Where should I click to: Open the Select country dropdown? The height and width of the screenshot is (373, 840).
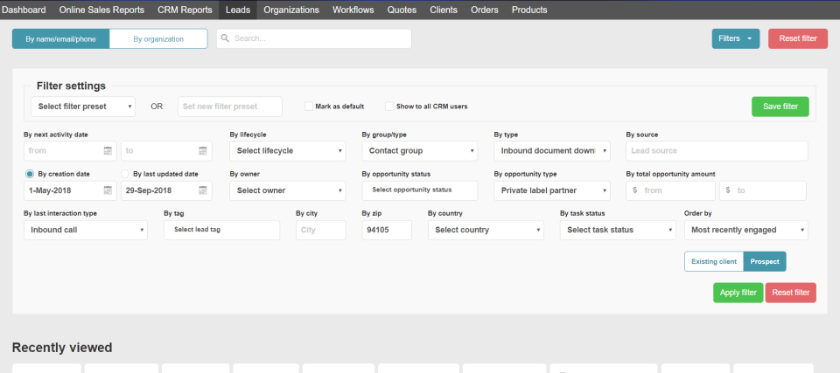[486, 230]
